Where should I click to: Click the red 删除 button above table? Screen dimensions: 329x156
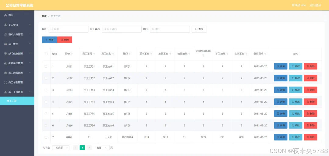65,40
